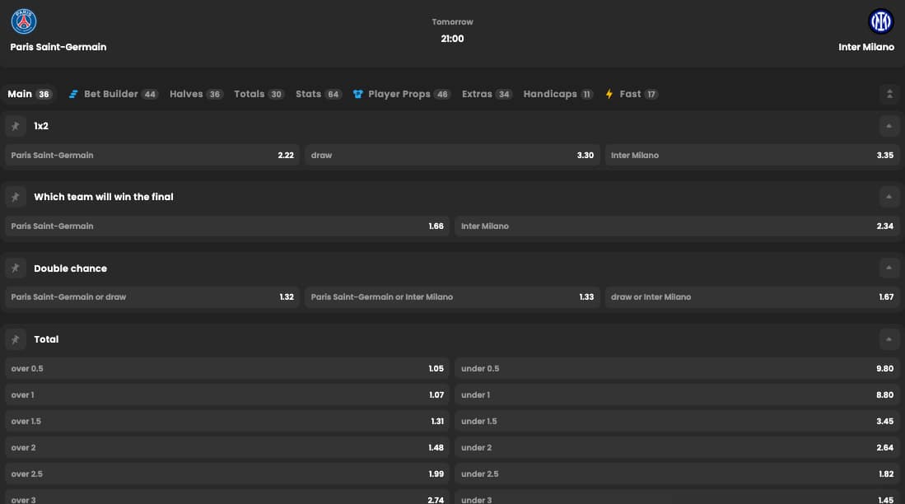Click the Player Props jersey icon
905x504 pixels.
click(x=358, y=94)
